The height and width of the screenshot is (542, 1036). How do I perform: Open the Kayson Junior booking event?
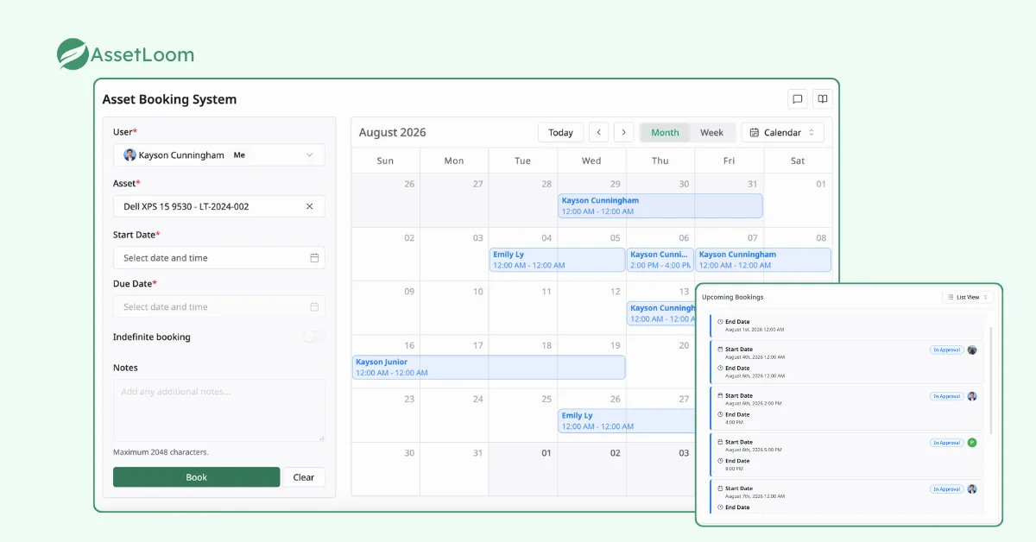coord(489,368)
